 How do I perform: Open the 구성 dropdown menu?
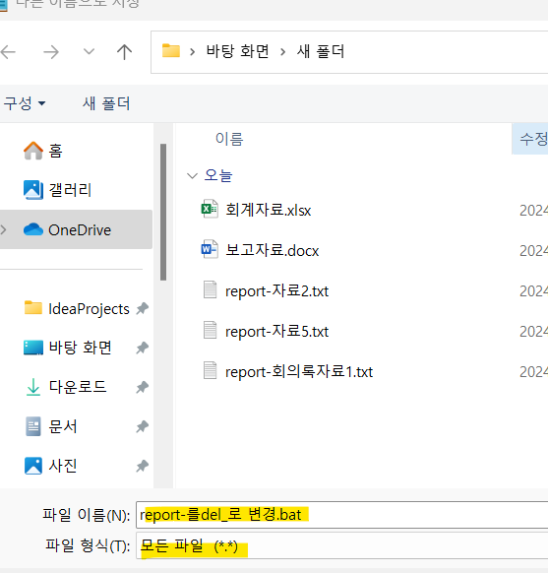point(25,103)
